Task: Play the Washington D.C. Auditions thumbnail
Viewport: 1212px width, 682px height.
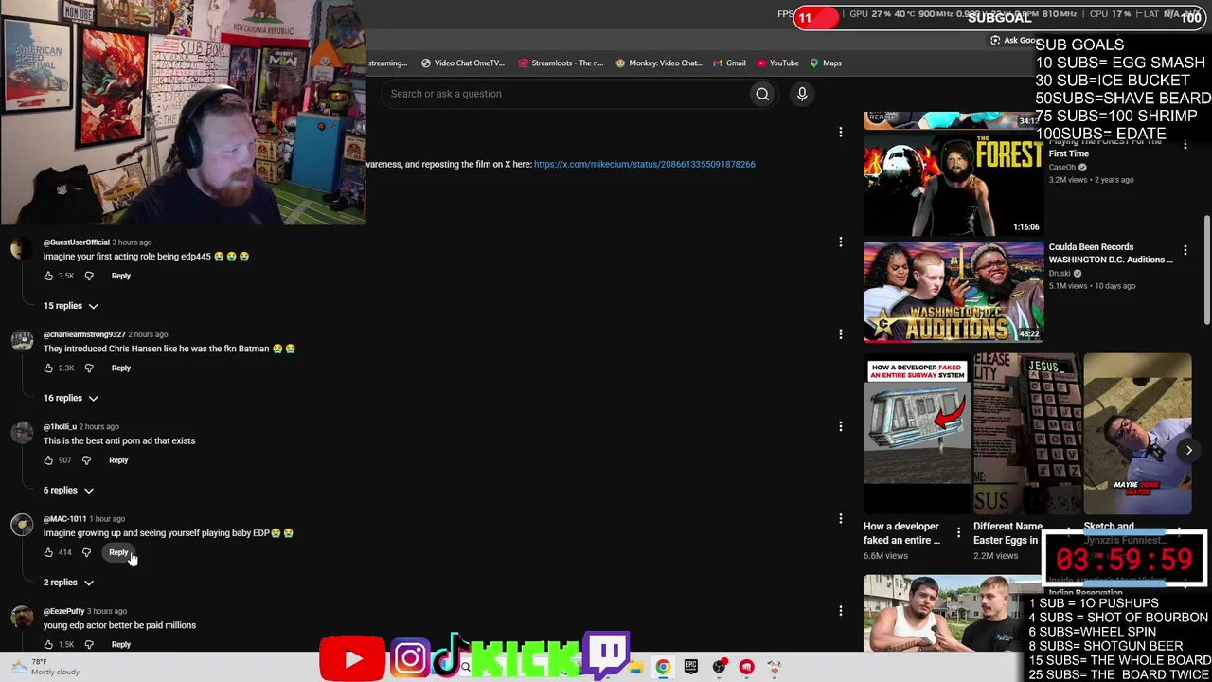Action: point(954,292)
